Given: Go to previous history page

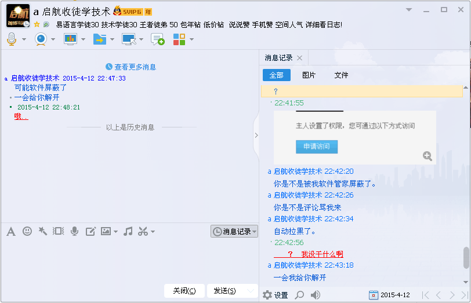Looking at the screenshot, I should (439, 295).
